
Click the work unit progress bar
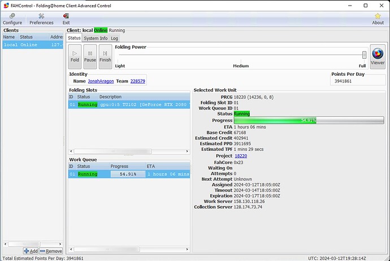[x=309, y=120]
